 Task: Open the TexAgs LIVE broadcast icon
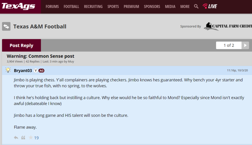point(210,7)
